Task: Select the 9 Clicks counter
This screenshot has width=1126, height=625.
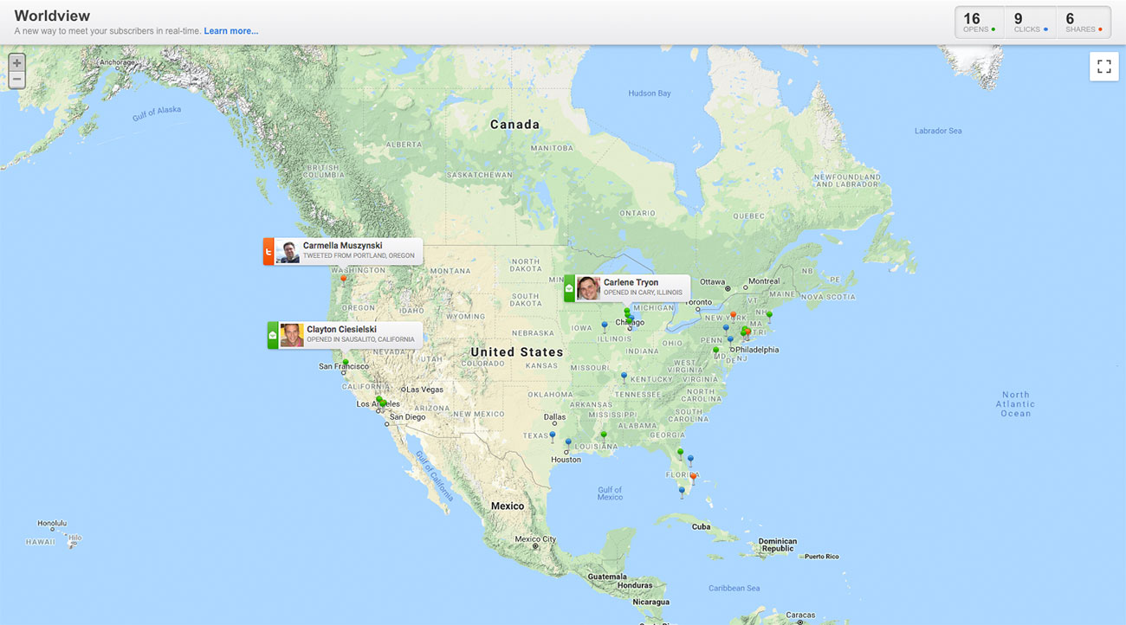Action: pyautogui.click(x=1030, y=23)
